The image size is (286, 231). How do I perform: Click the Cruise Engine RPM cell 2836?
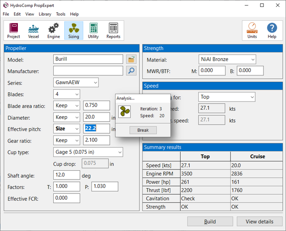(257, 174)
